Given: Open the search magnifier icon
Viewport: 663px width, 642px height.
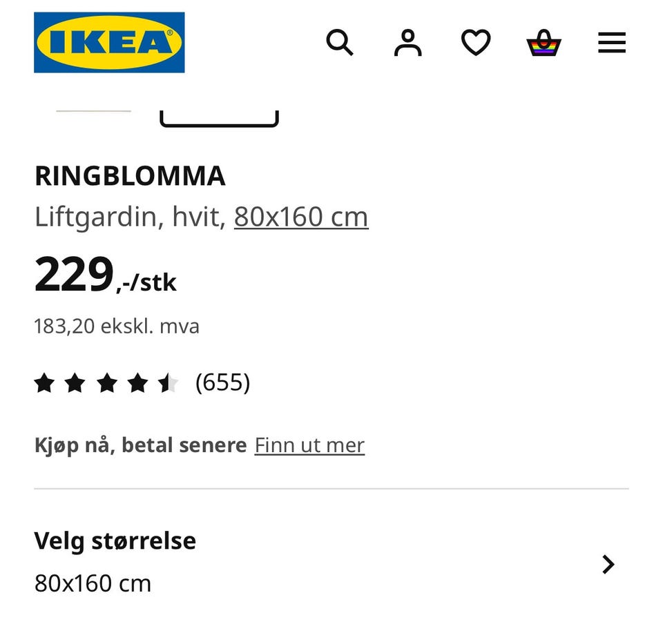Looking at the screenshot, I should click(x=339, y=43).
